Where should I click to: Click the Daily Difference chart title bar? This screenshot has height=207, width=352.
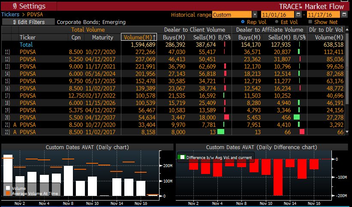point(262,147)
